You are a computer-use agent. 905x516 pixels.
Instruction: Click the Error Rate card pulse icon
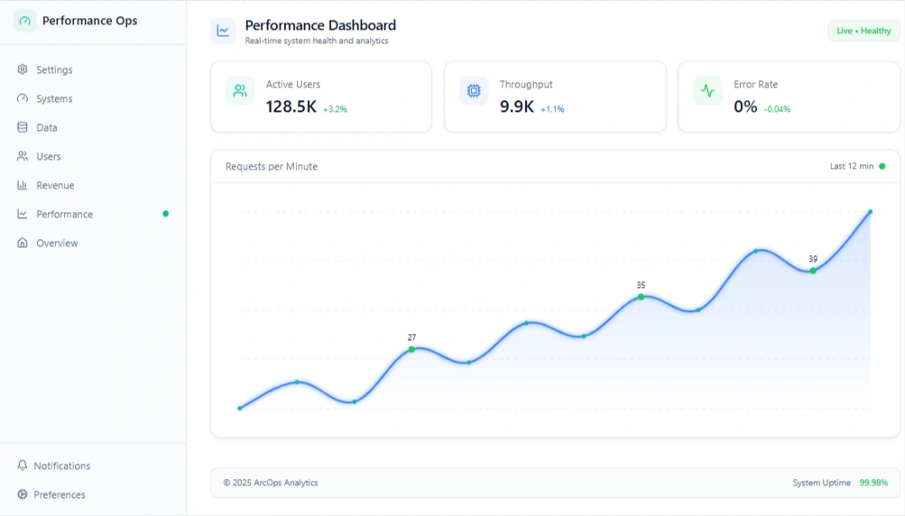click(707, 90)
